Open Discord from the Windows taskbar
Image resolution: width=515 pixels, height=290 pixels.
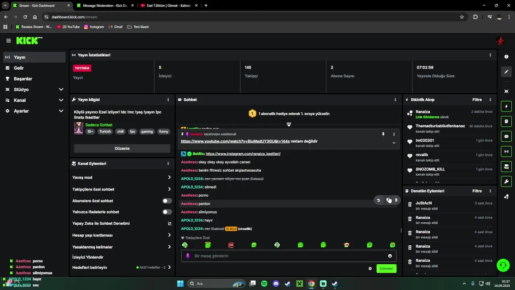(x=276, y=284)
